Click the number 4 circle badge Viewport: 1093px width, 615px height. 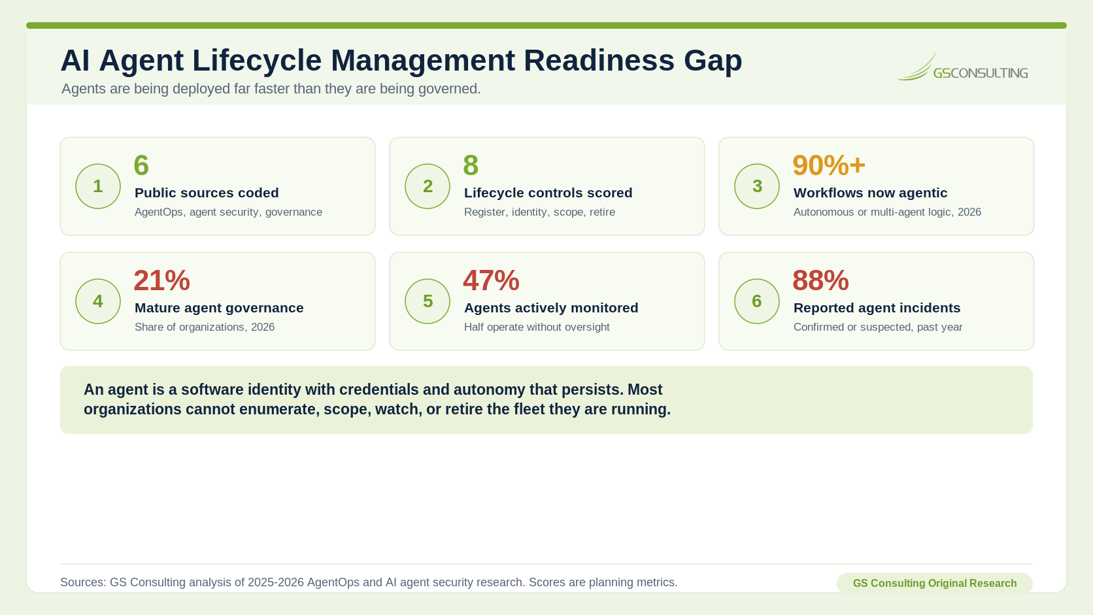point(98,301)
